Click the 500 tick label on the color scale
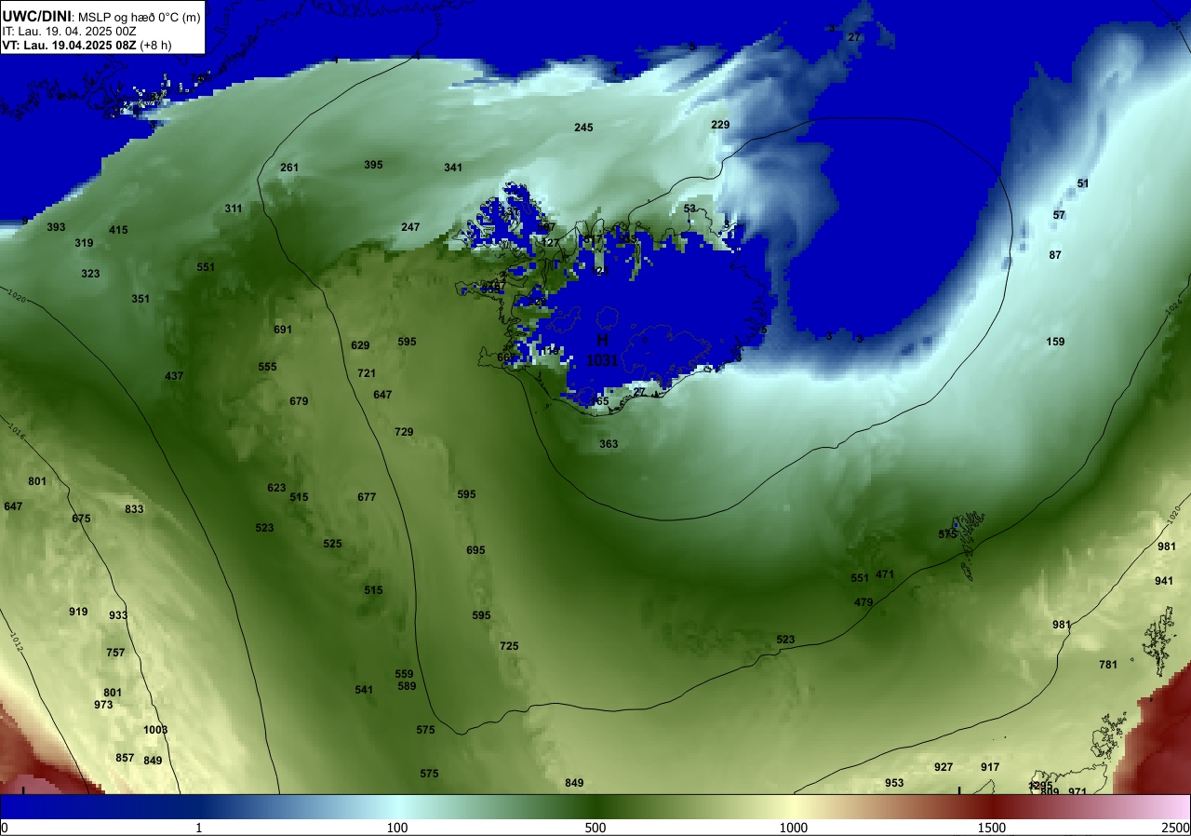1191x836 pixels. [x=595, y=828]
